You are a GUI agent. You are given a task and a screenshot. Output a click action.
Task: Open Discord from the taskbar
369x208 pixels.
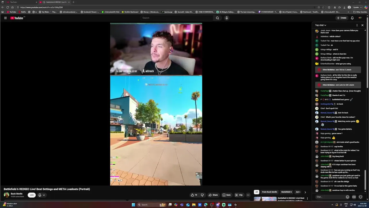(218, 205)
